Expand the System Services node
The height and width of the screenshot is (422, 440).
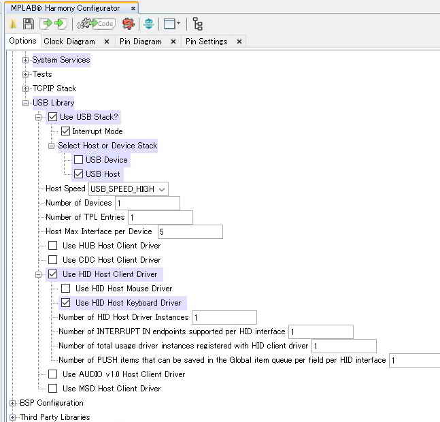pos(25,60)
